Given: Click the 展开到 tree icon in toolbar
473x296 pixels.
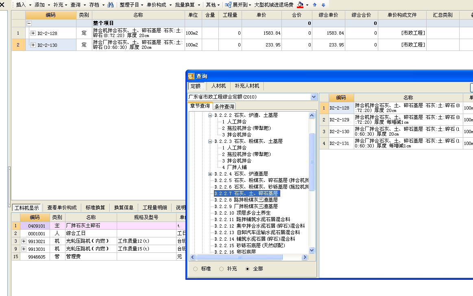Looking at the screenshot, I should click(228, 5).
